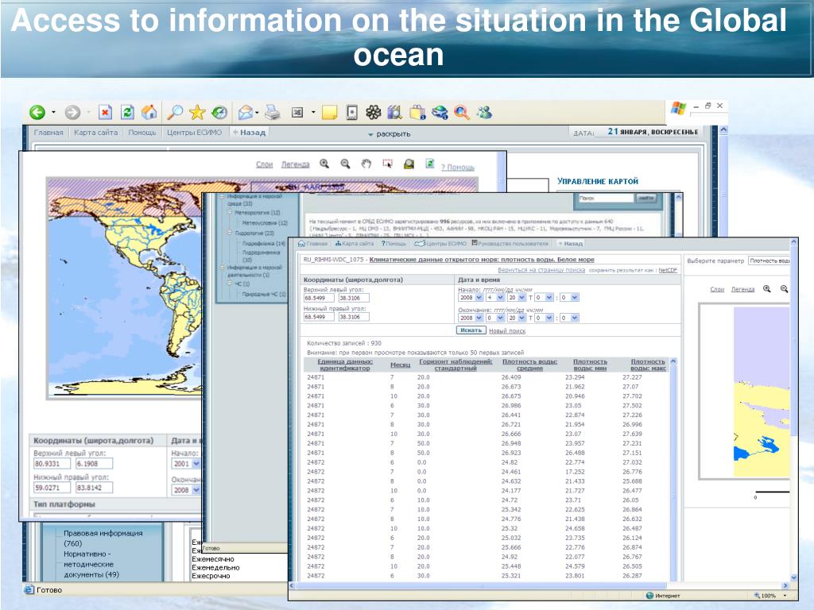The image size is (814, 610).
Task: Click the Искать search button
Action: tap(471, 330)
